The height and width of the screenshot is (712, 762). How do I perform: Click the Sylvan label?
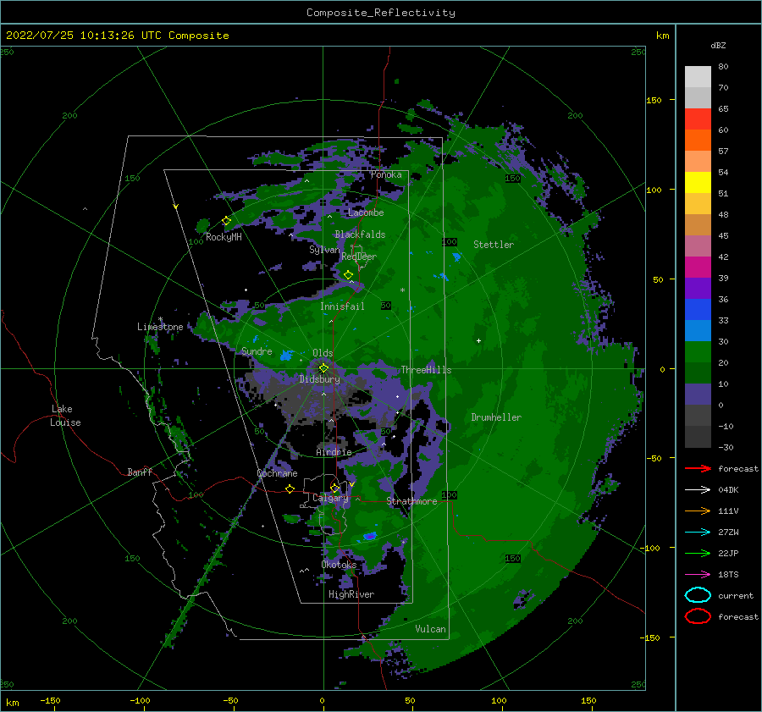tap(324, 250)
